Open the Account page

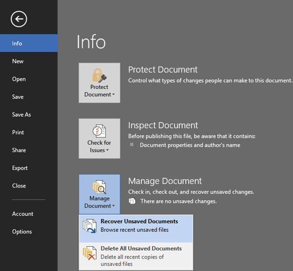23,214
